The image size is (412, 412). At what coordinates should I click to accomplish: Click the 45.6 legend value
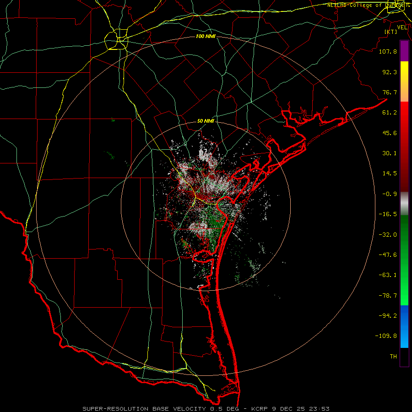(390, 133)
